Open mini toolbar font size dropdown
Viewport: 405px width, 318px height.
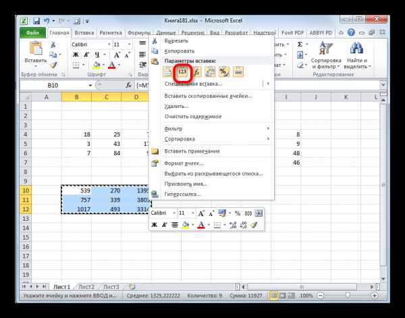(x=192, y=213)
